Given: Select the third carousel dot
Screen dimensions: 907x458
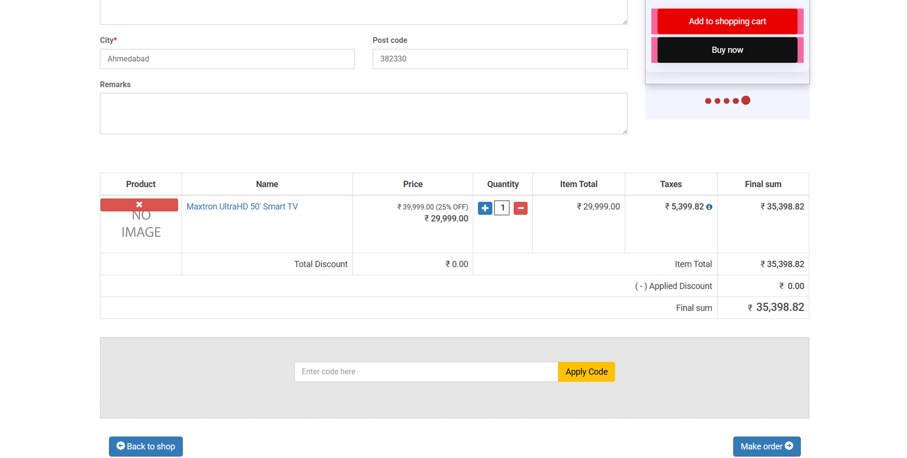Looking at the screenshot, I should [x=727, y=101].
